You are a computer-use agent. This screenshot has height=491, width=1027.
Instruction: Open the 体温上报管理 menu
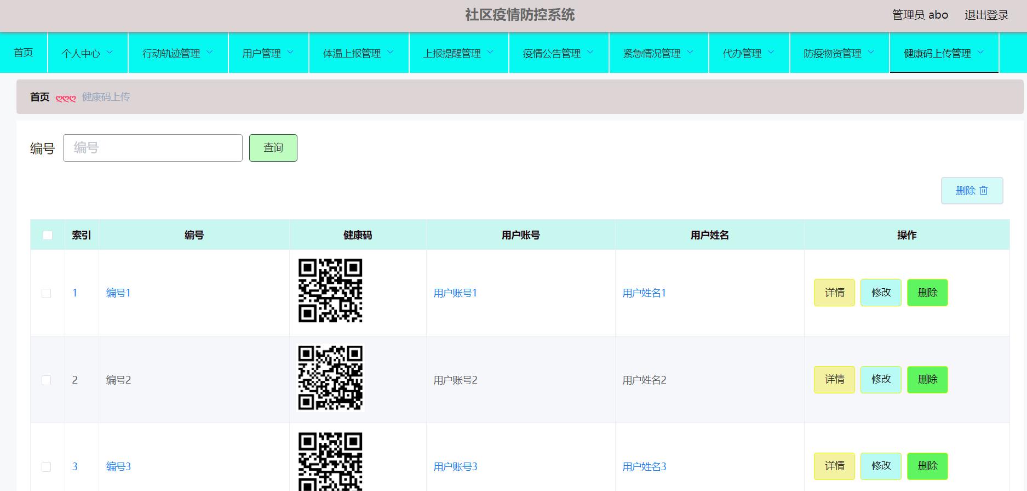click(x=359, y=53)
